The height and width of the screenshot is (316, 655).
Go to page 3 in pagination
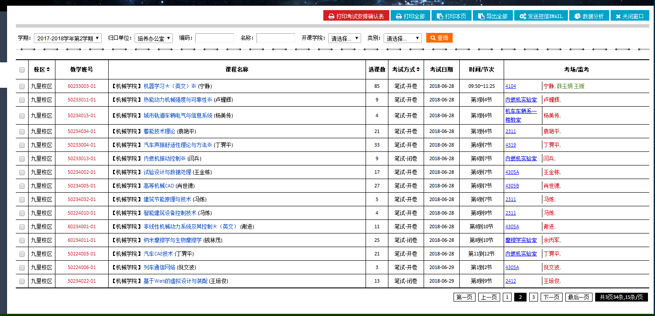533,297
